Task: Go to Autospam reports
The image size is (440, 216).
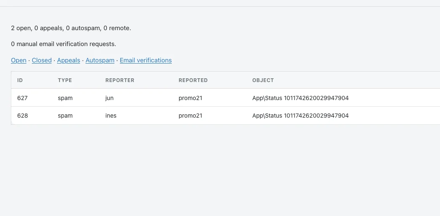Action: [x=100, y=60]
